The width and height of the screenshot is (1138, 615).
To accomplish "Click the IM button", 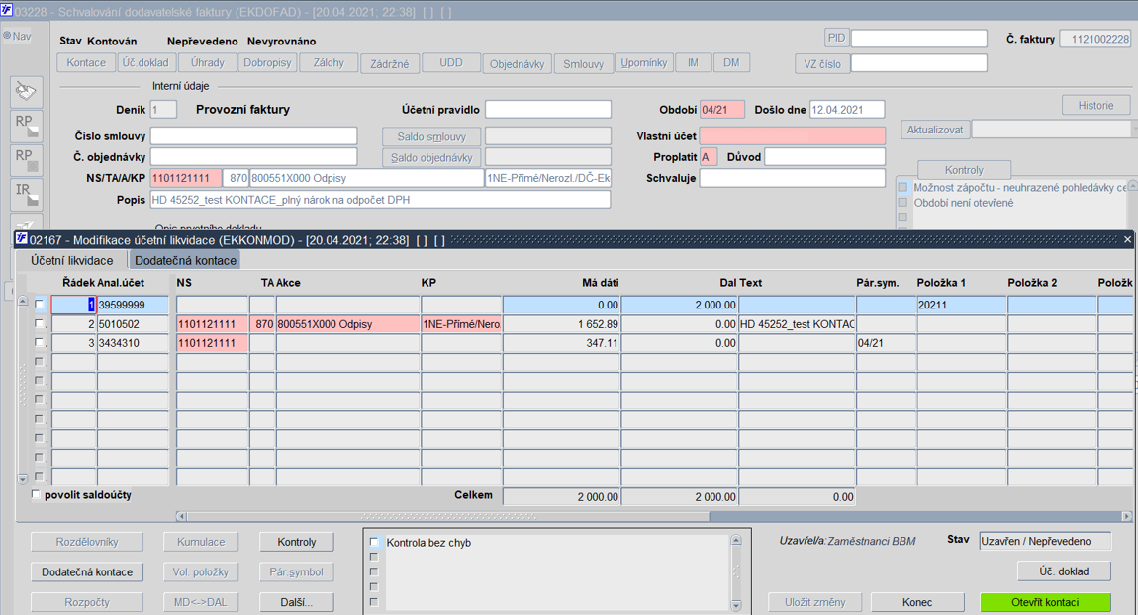I will (x=693, y=63).
